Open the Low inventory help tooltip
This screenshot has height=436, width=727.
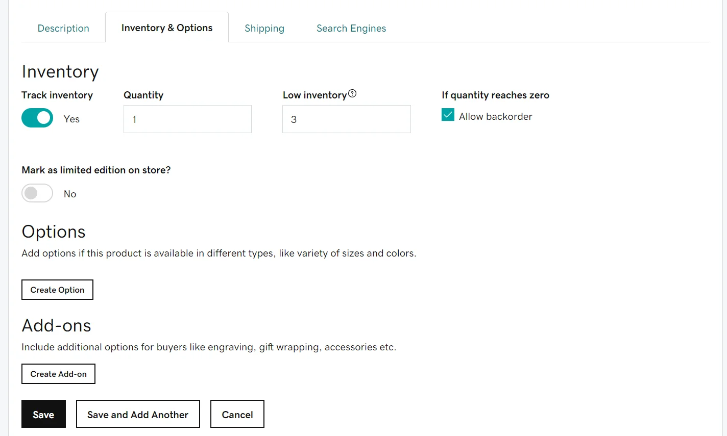point(352,93)
